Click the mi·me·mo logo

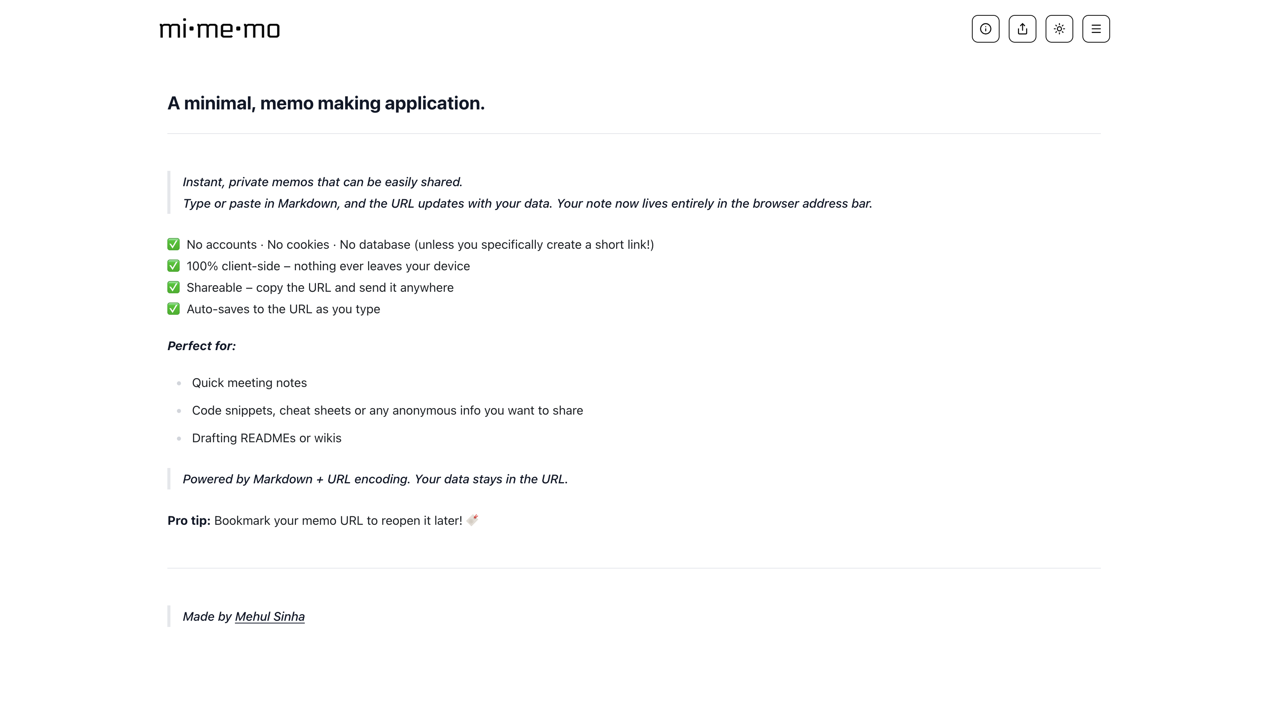click(220, 29)
